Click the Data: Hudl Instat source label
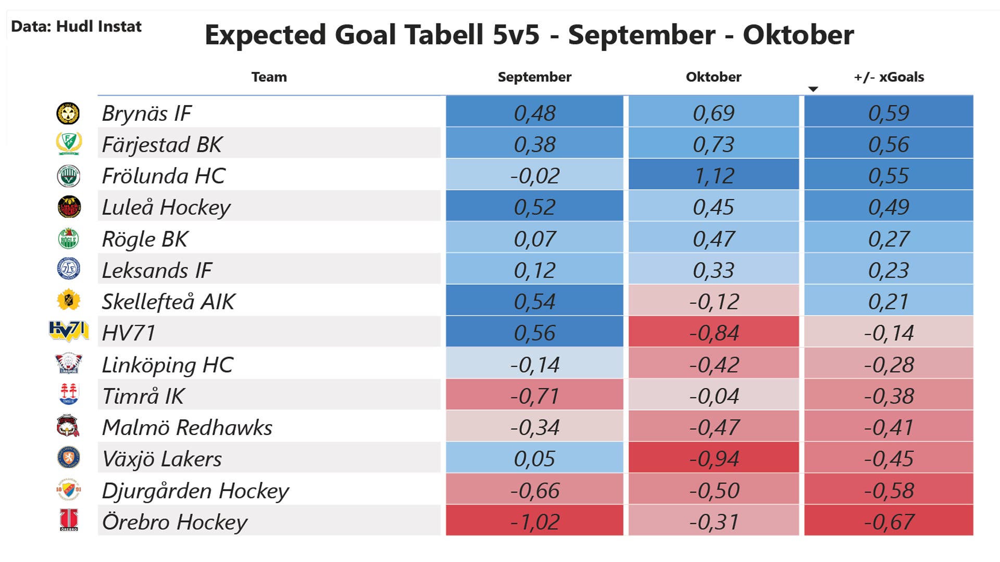The image size is (1000, 562). tap(76, 27)
